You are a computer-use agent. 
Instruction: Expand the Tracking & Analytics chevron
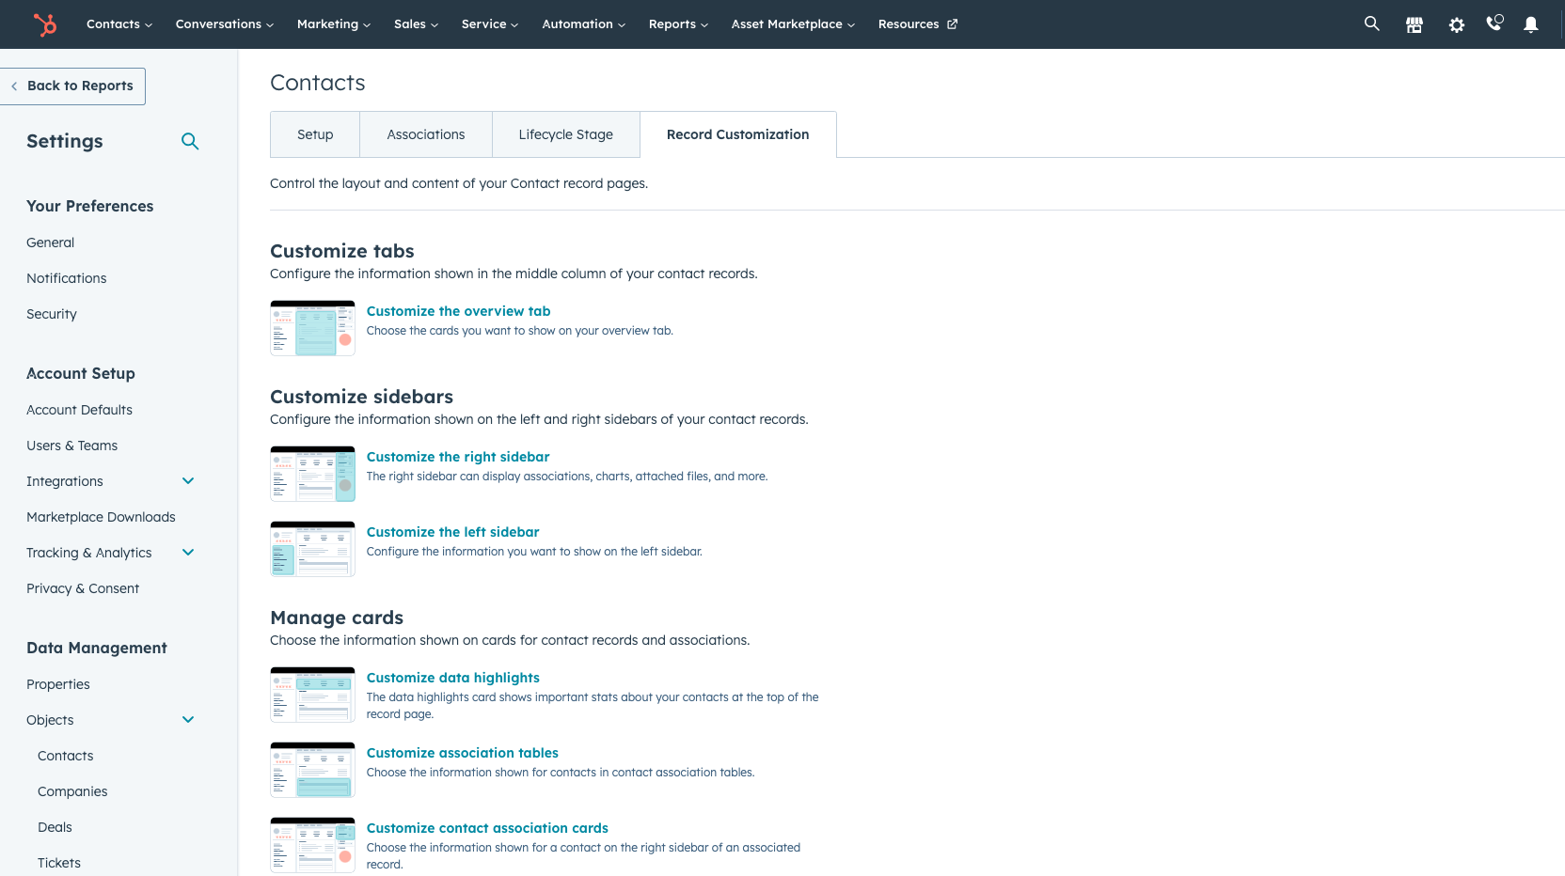pos(188,553)
